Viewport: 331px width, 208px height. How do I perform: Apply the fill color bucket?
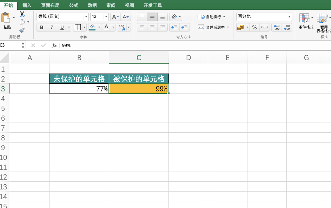pos(92,27)
